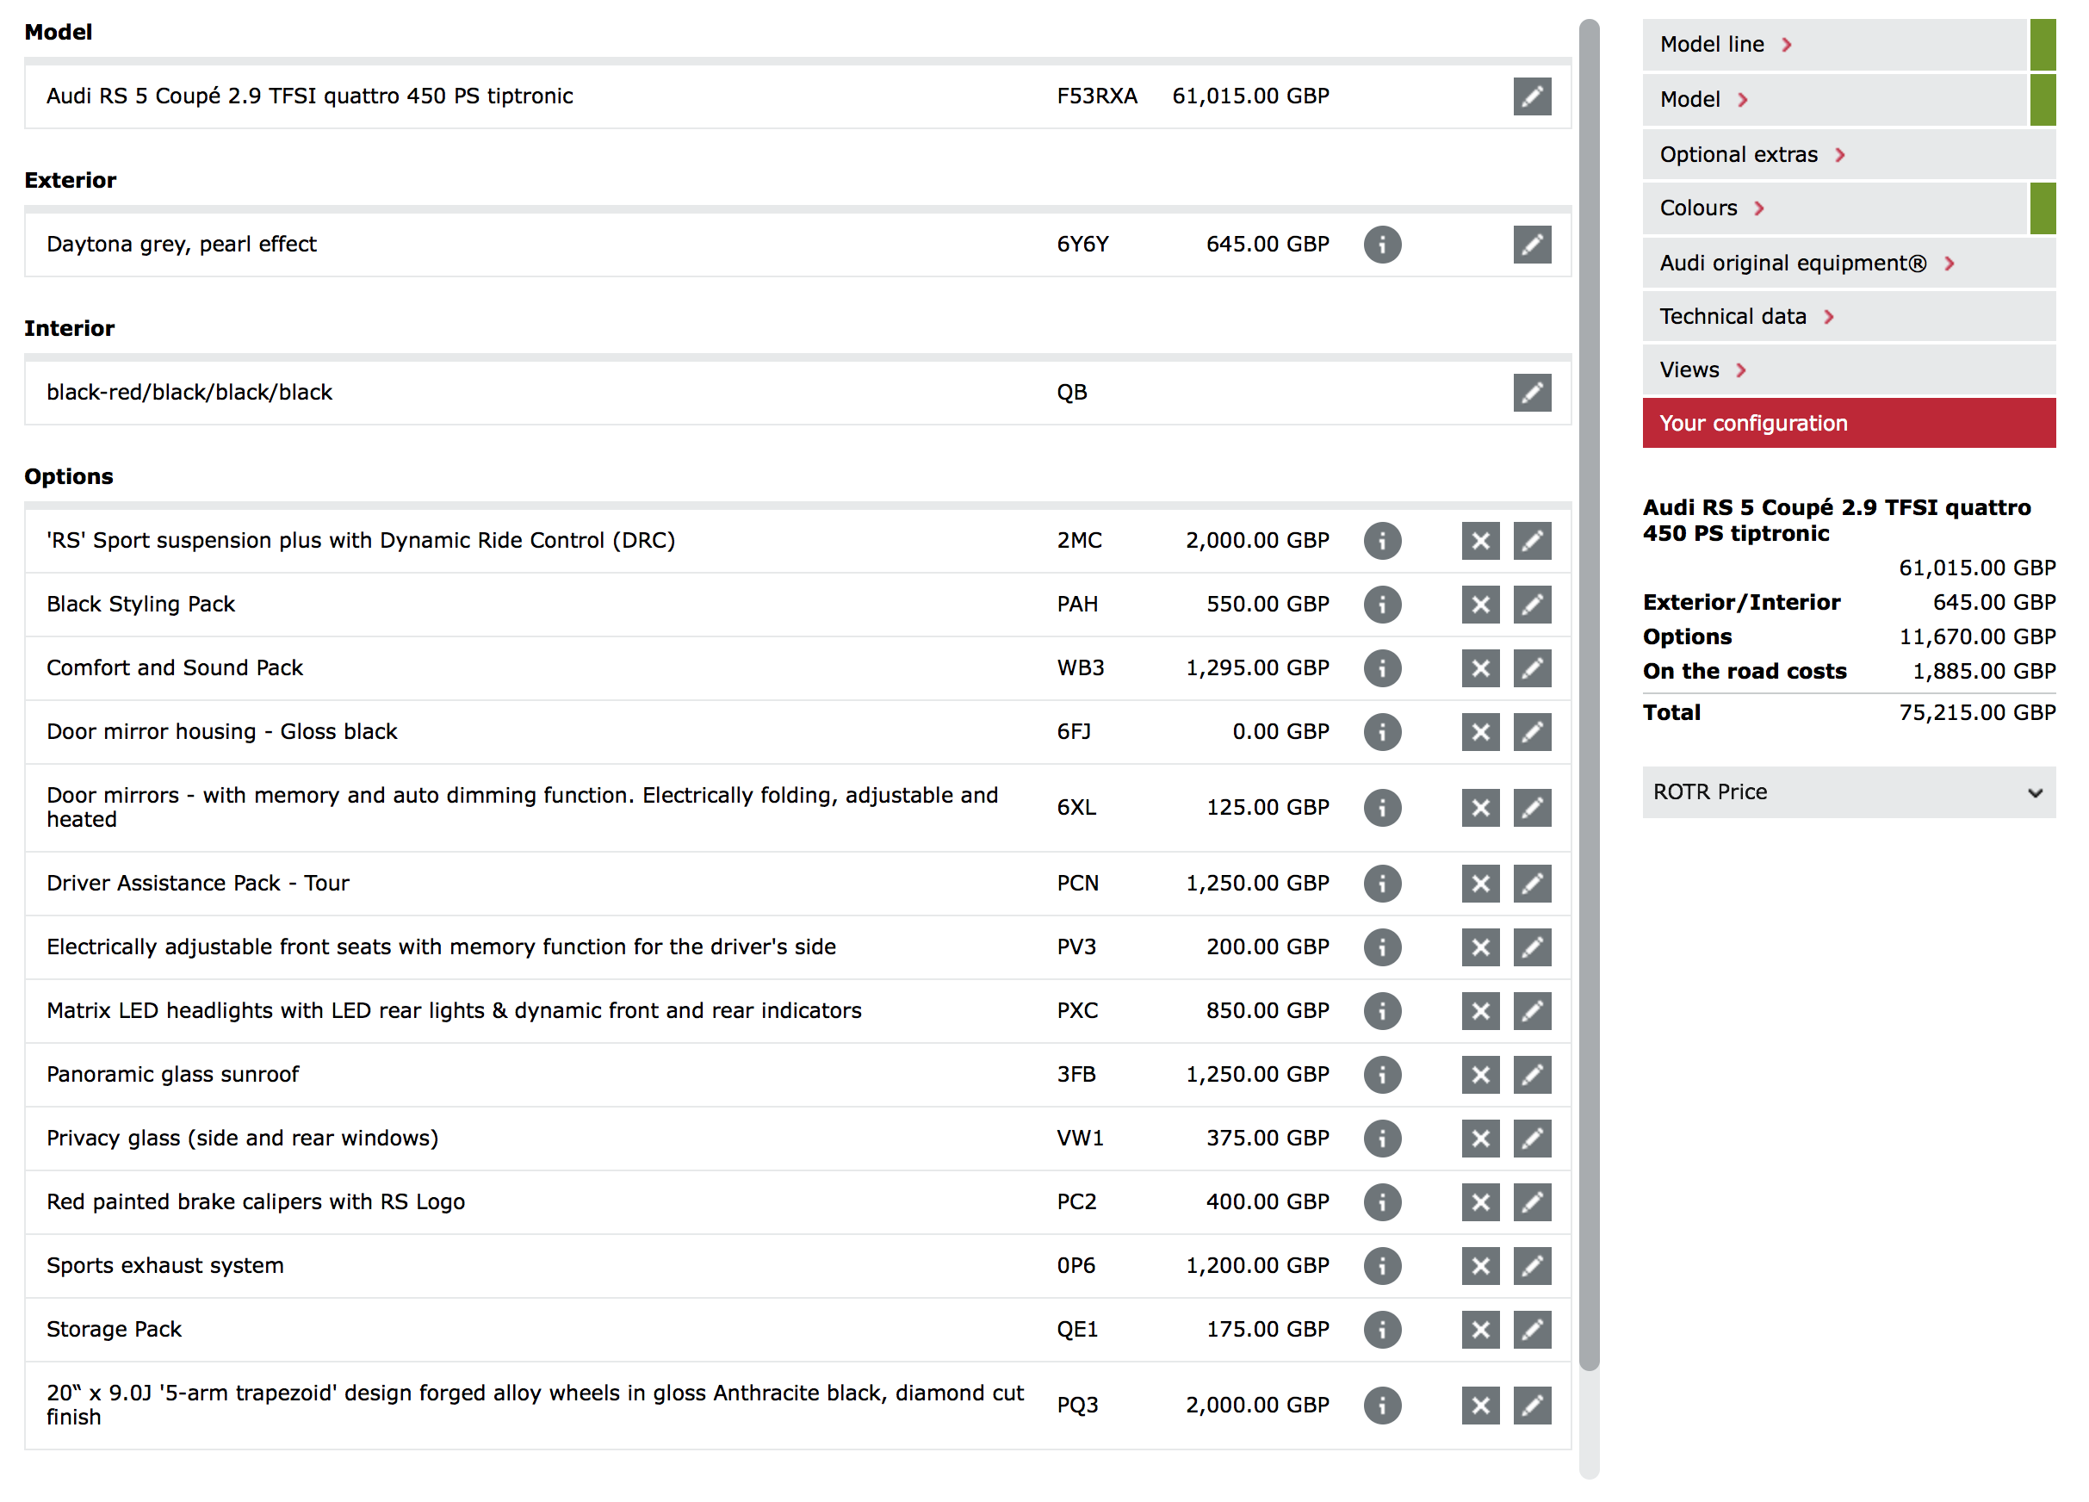Screen dimensions: 2089x1502
Task: Remove the Matrix LED headlights option
Action: (x=1480, y=1010)
